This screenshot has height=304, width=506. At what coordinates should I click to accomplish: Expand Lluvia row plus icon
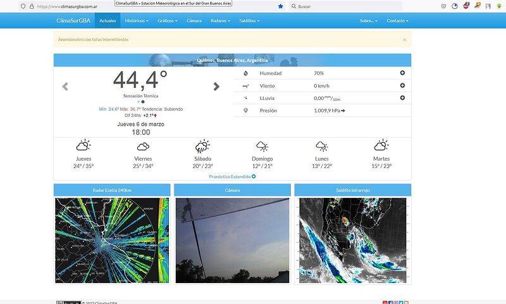402,98
